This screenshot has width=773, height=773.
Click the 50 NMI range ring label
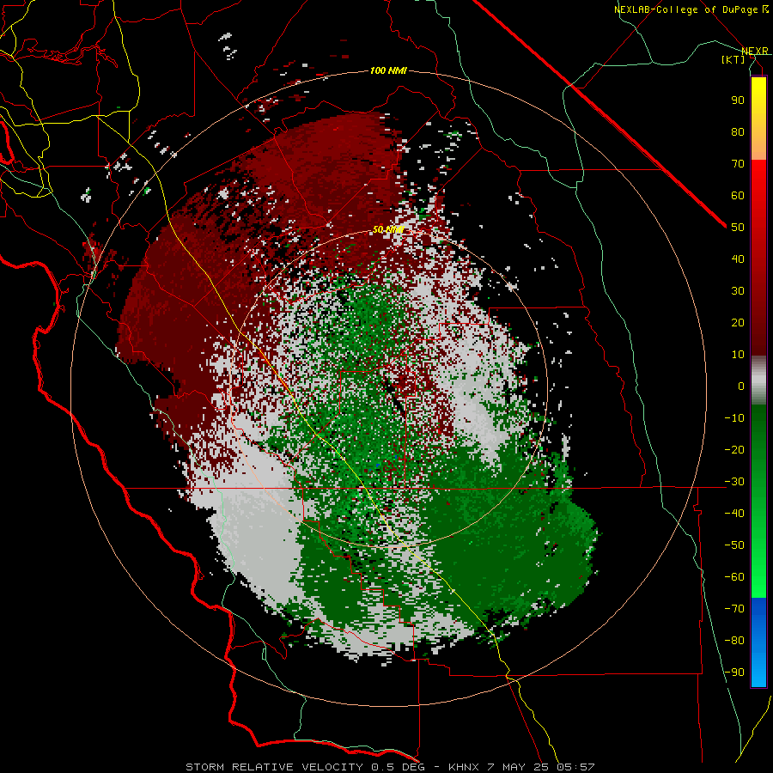pyautogui.click(x=388, y=229)
